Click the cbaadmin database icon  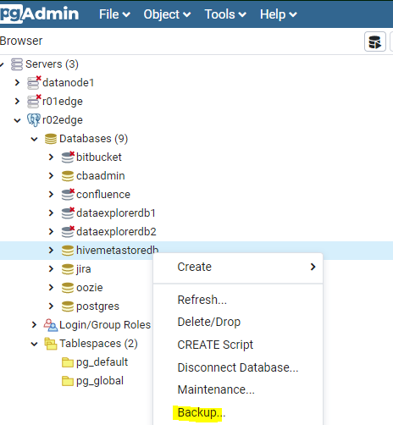68,176
